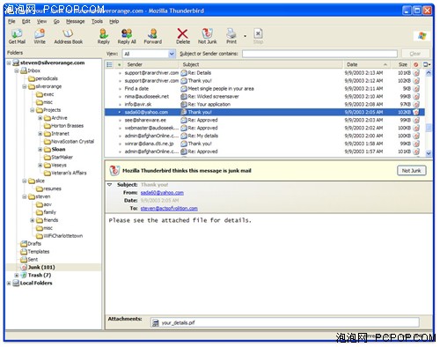Open the Help menu

114,21
